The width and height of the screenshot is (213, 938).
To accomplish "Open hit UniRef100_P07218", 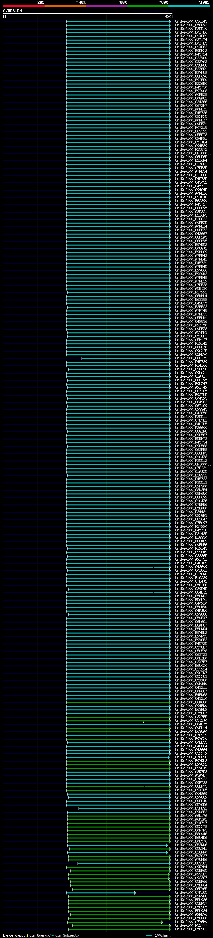I will 191,127.
